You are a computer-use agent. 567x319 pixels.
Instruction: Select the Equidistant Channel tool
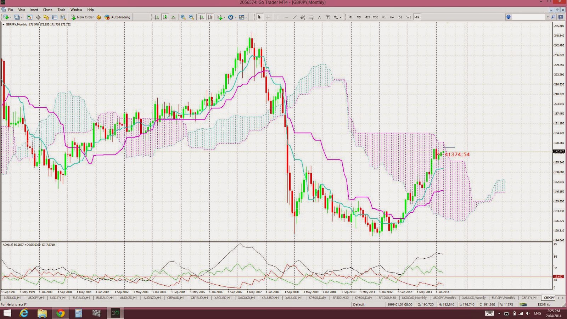pyautogui.click(x=303, y=17)
